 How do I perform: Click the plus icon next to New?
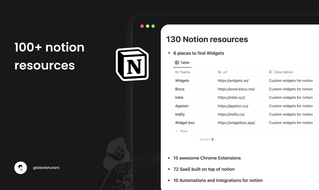pyautogui.click(x=177, y=131)
